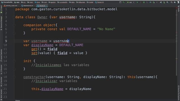Click the java folder breadcrumb
Screen dimensions: 180x101
tap(37, 2)
